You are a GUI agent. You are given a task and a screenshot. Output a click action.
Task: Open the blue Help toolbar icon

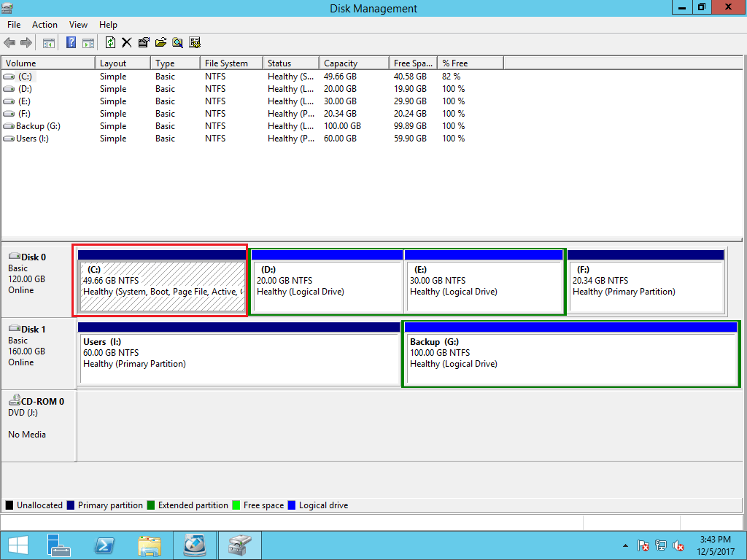tap(71, 43)
